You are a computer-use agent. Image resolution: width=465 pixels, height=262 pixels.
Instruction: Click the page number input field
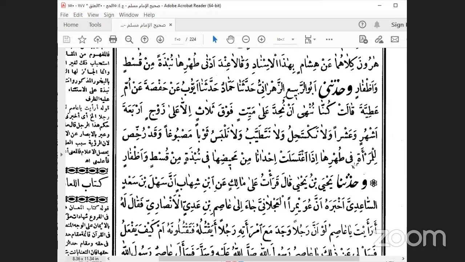tap(177, 39)
